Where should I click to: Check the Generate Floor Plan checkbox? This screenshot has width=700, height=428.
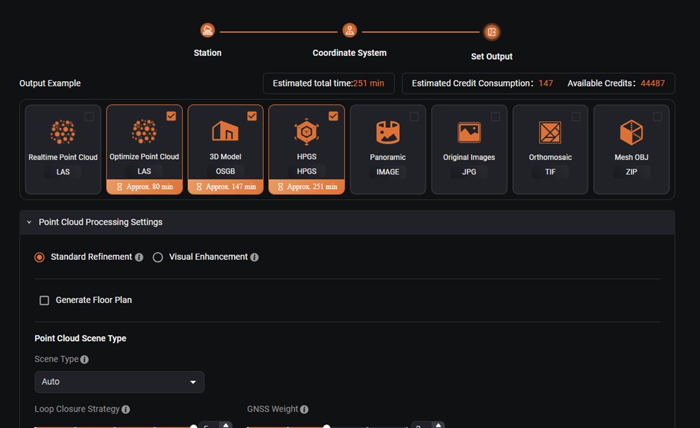(44, 300)
